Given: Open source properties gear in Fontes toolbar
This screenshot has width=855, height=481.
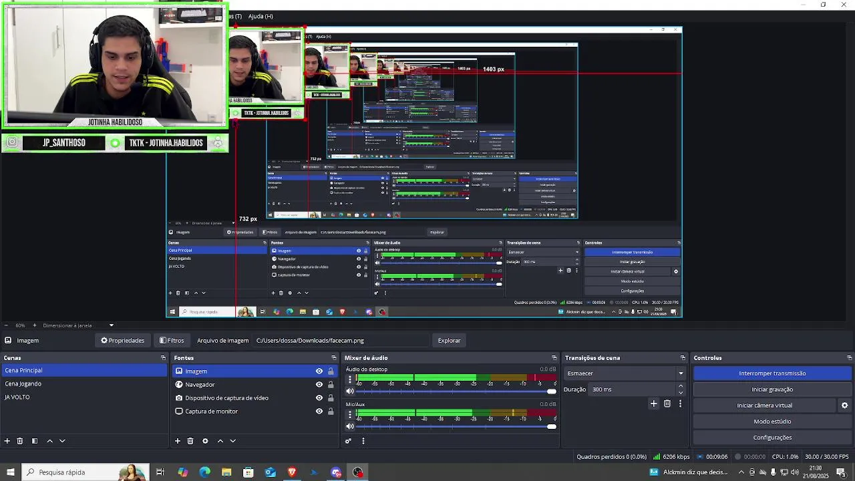Looking at the screenshot, I should [x=205, y=441].
